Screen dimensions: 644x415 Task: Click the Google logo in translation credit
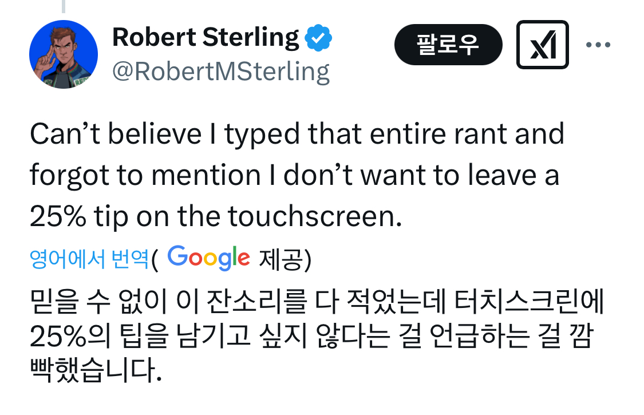click(209, 258)
